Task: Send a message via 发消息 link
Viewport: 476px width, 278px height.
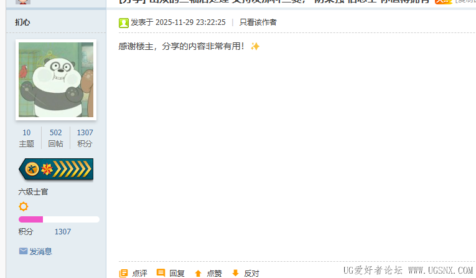Action: tap(40, 252)
